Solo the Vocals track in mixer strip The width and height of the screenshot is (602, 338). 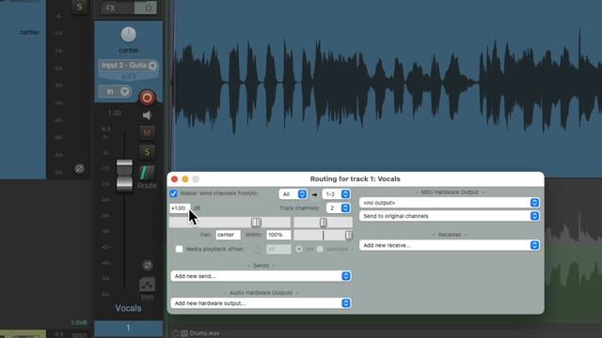147,152
